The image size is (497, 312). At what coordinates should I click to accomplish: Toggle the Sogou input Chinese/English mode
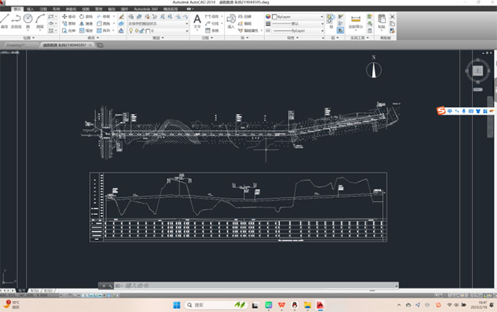click(x=449, y=111)
